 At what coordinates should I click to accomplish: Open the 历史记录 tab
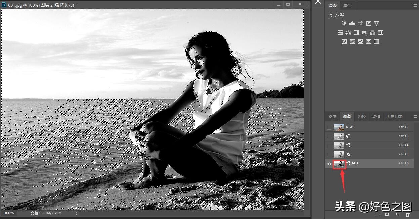pyautogui.click(x=394, y=117)
